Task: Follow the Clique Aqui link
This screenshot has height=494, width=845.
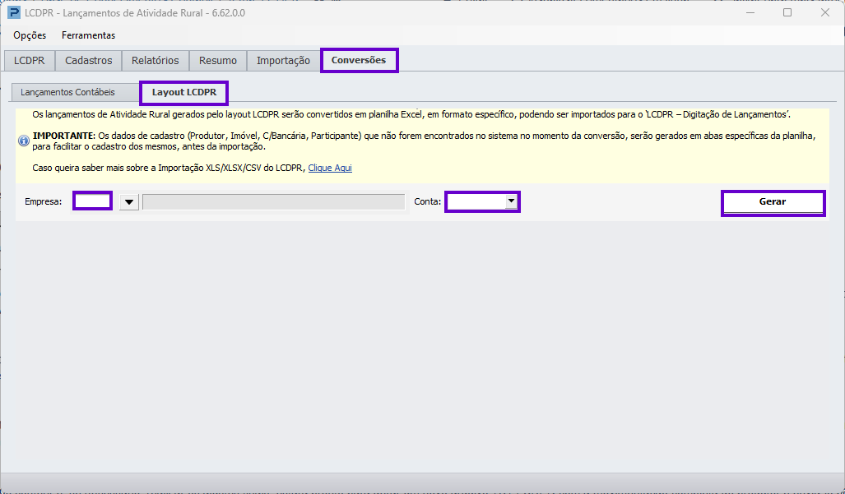Action: point(330,168)
